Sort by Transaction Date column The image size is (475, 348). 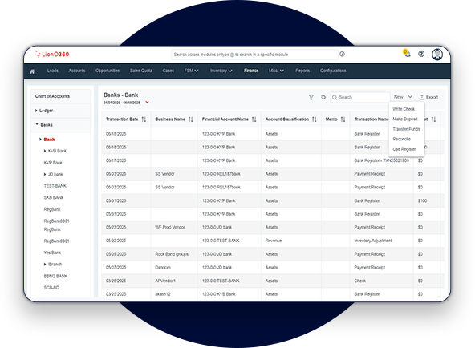point(144,119)
